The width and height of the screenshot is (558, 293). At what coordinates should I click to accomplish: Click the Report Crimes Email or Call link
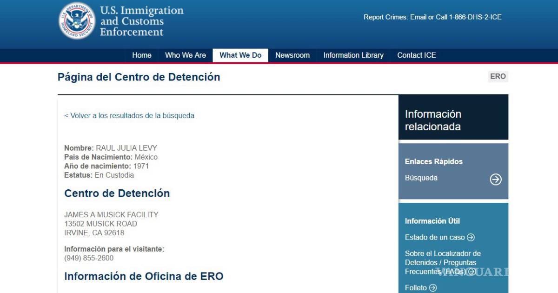432,17
